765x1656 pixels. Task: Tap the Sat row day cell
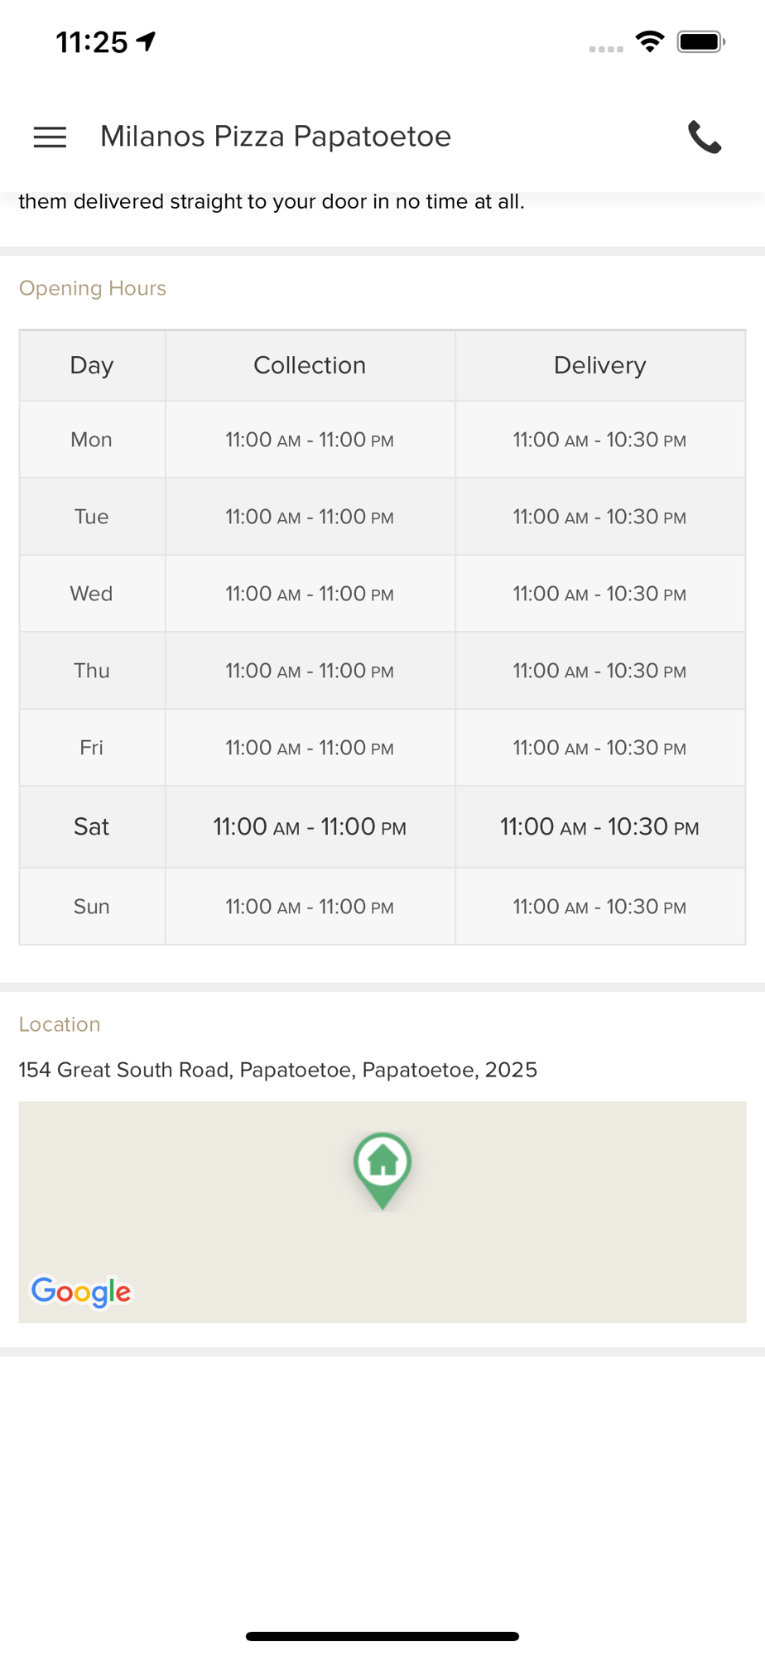(x=92, y=826)
